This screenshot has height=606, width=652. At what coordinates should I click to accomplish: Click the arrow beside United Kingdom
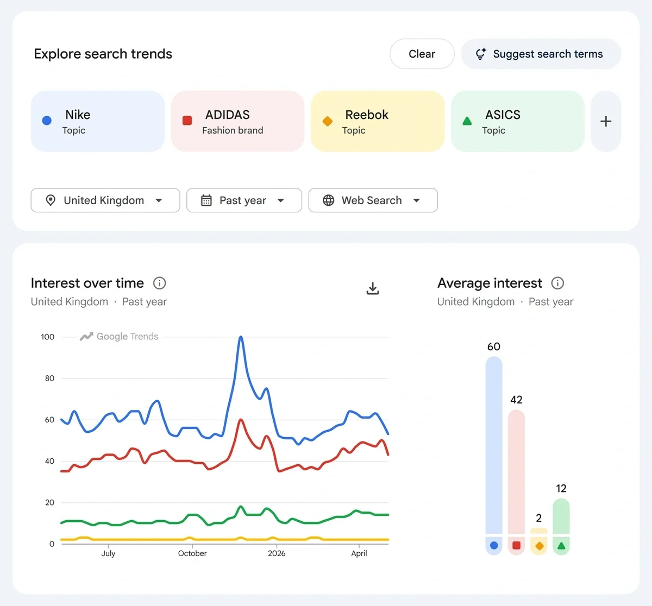point(159,200)
